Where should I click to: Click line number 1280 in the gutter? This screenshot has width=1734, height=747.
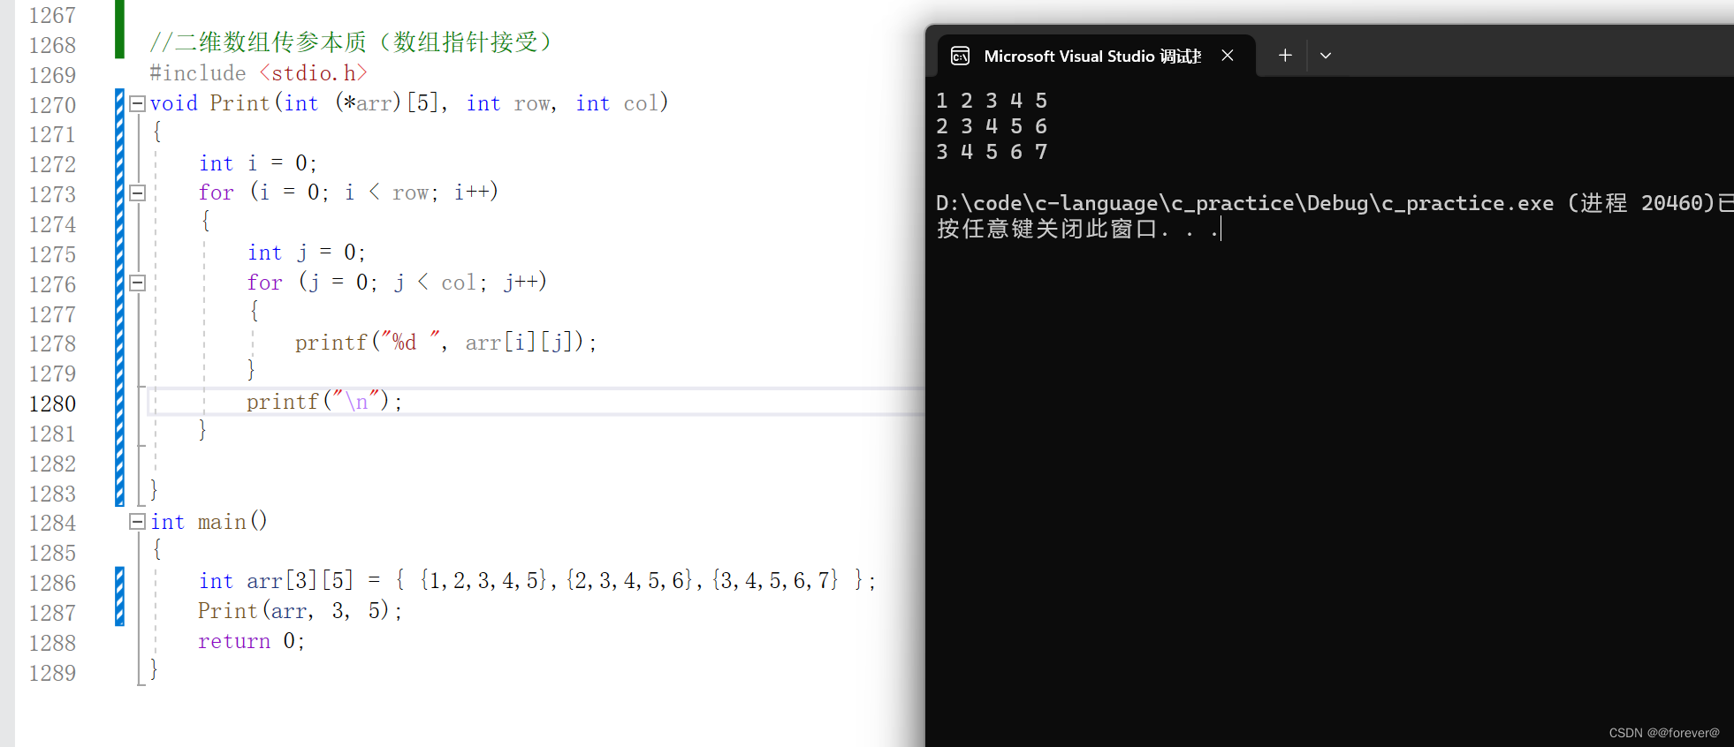coord(53,404)
